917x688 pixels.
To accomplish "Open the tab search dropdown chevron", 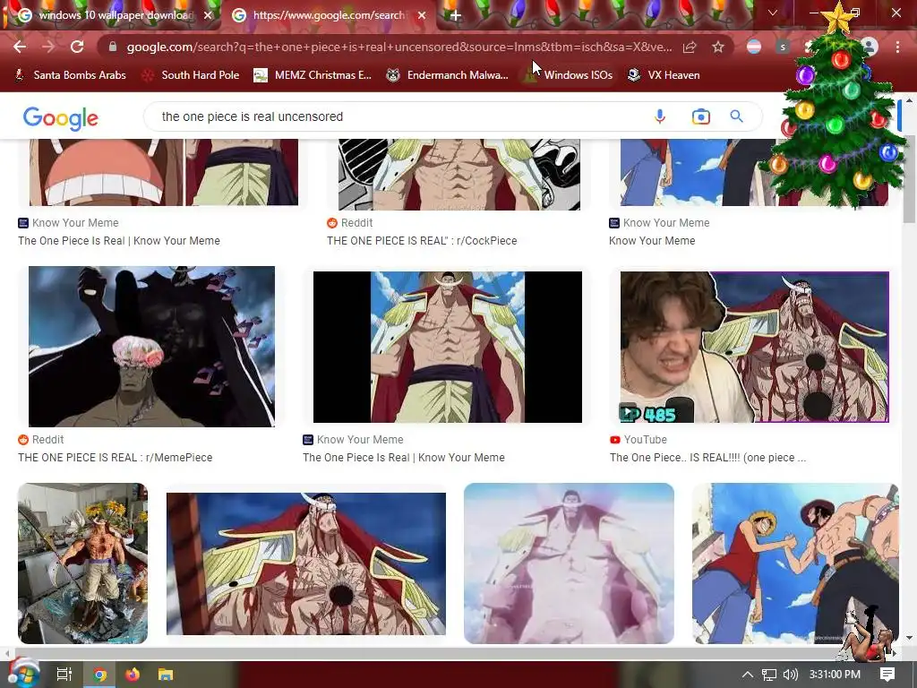I will 773,13.
